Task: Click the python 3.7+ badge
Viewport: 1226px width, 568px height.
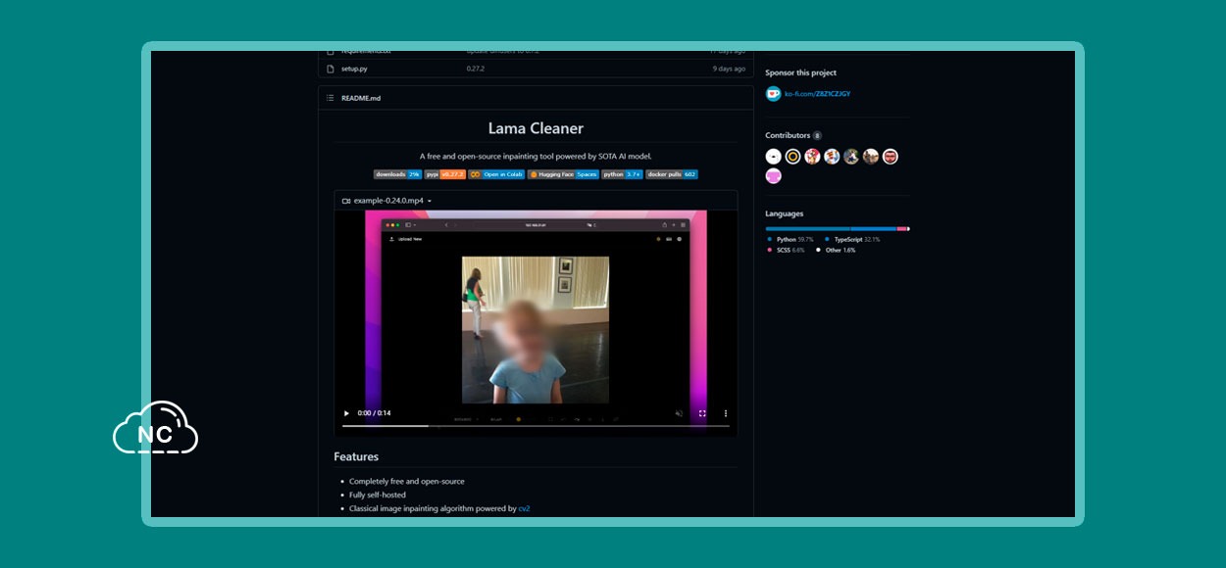Action: (622, 174)
